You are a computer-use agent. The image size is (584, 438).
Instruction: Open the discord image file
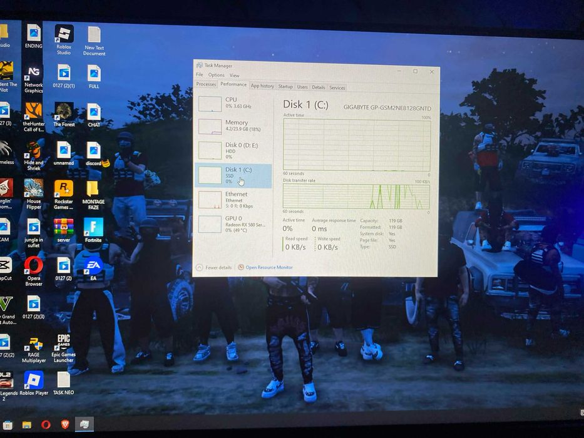pyautogui.click(x=93, y=154)
